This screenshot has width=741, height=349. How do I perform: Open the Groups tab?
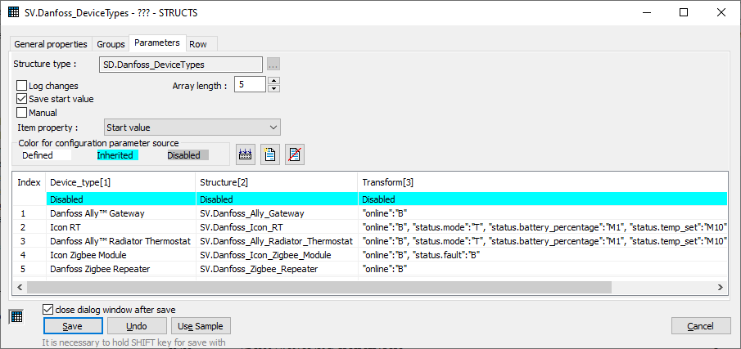tap(111, 44)
